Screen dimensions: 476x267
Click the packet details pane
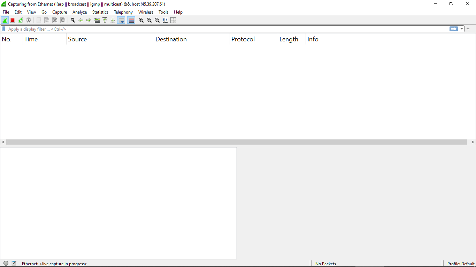pyautogui.click(x=118, y=203)
